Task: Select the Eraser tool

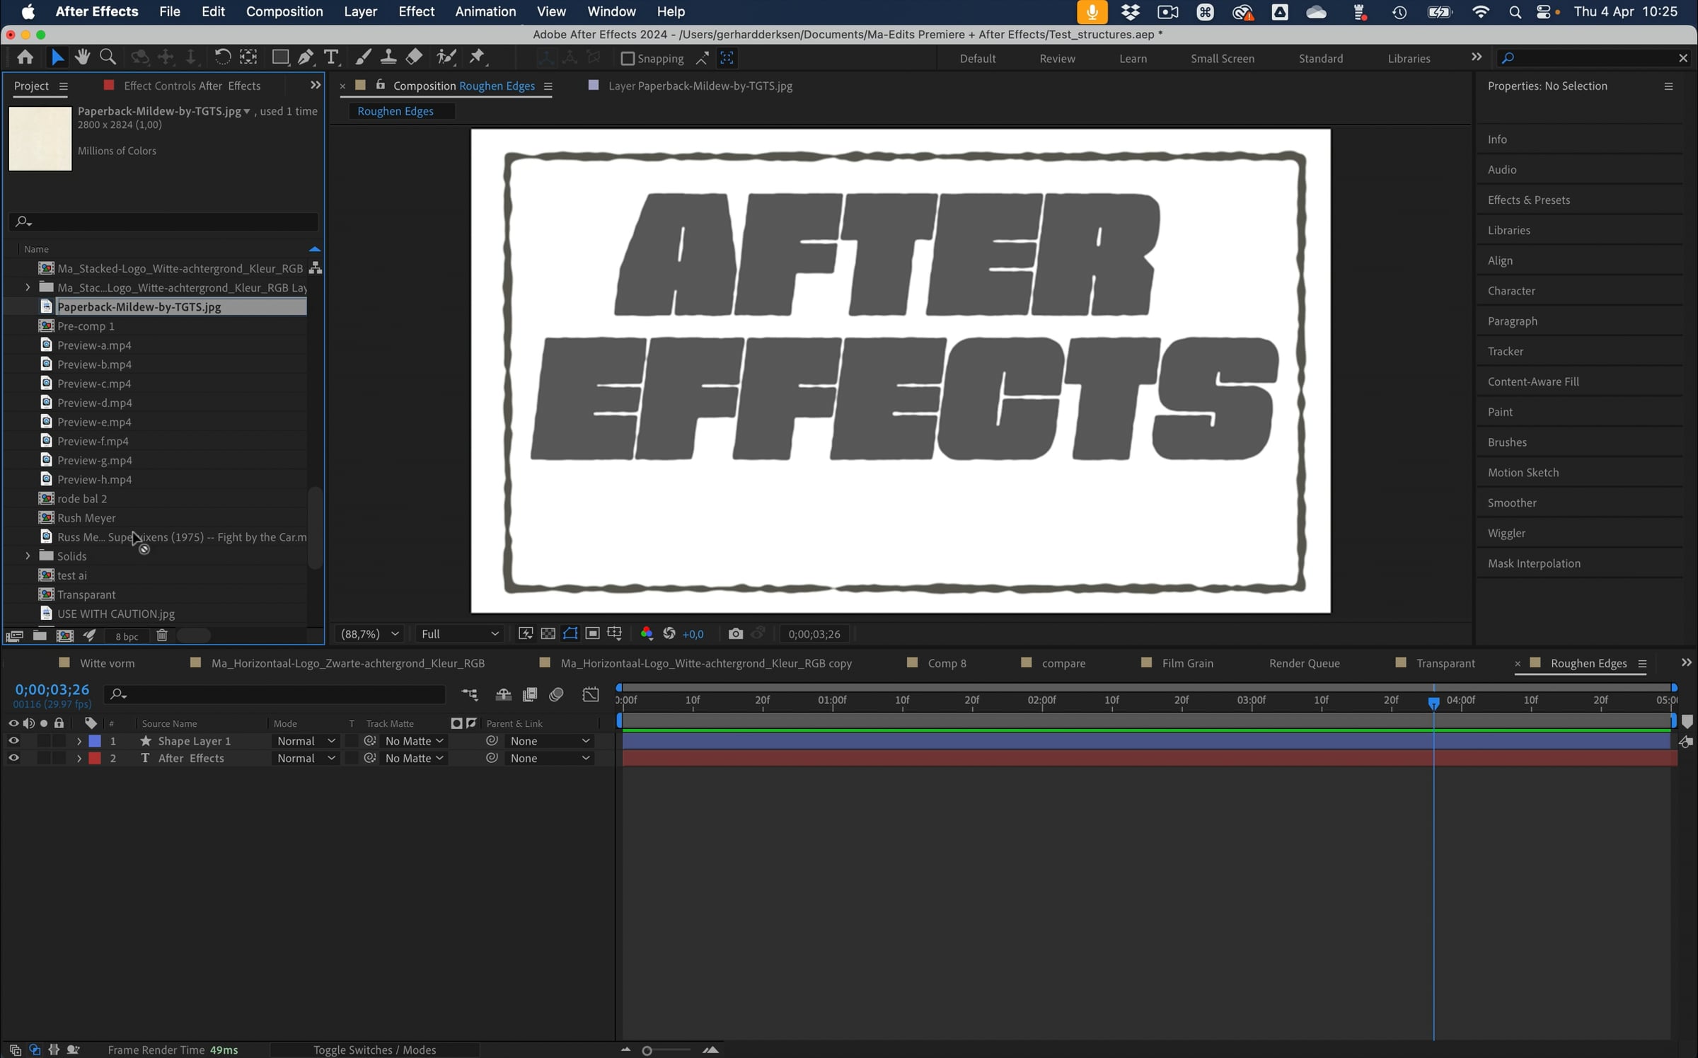Action: click(414, 57)
